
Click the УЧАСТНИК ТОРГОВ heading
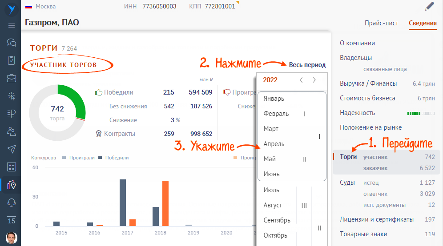(63, 65)
